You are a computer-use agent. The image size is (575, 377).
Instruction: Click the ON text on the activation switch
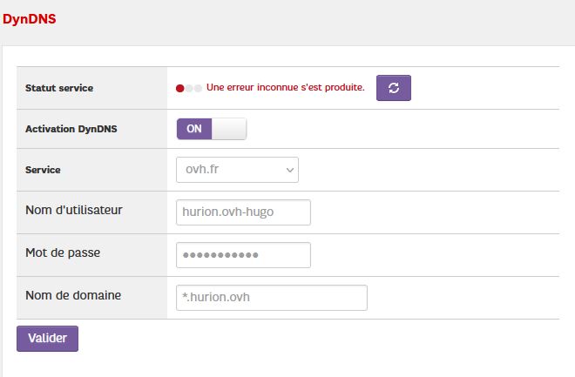pyautogui.click(x=194, y=129)
